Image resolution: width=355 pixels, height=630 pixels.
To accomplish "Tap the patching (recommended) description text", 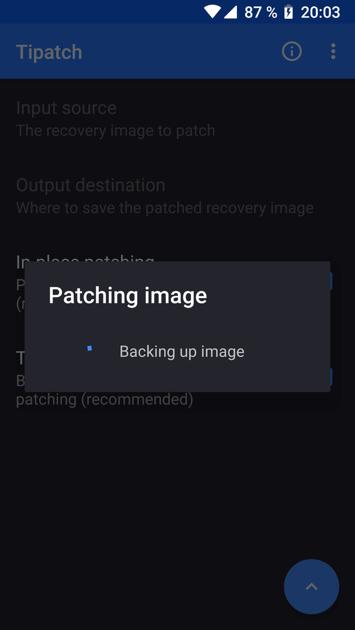I will 105,400.
